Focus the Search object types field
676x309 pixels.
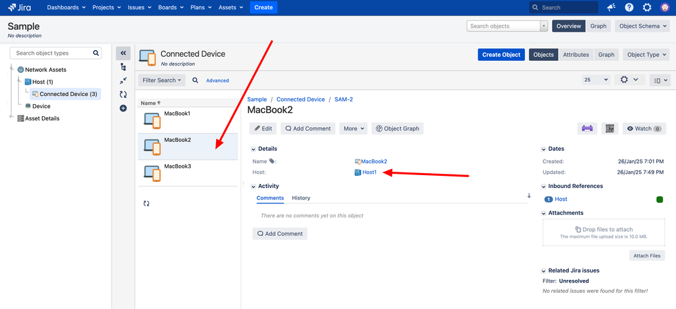tap(56, 53)
